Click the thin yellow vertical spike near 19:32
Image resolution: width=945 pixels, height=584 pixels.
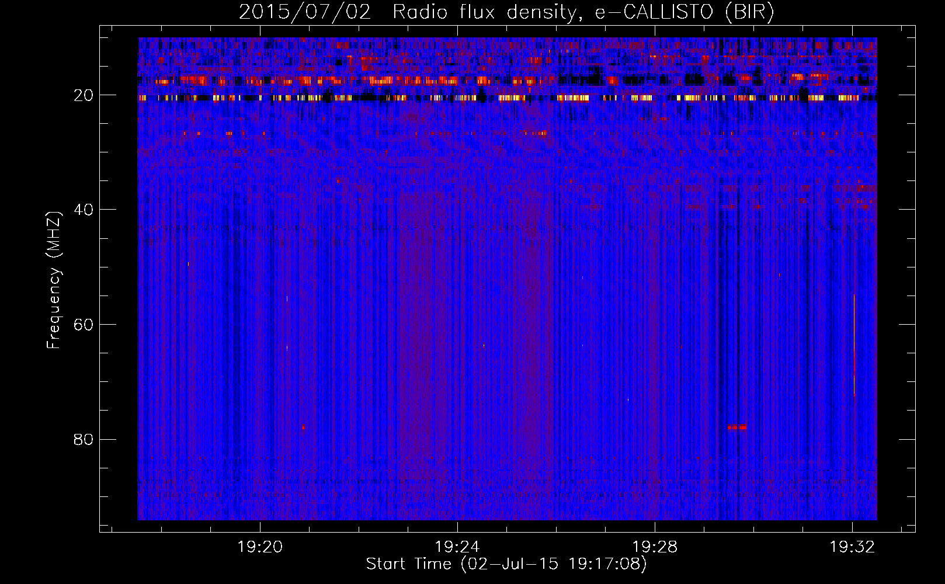pyautogui.click(x=854, y=345)
